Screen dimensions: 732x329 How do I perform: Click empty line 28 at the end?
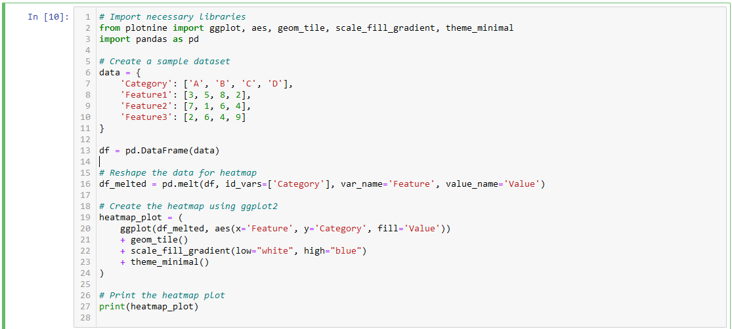[411, 318]
